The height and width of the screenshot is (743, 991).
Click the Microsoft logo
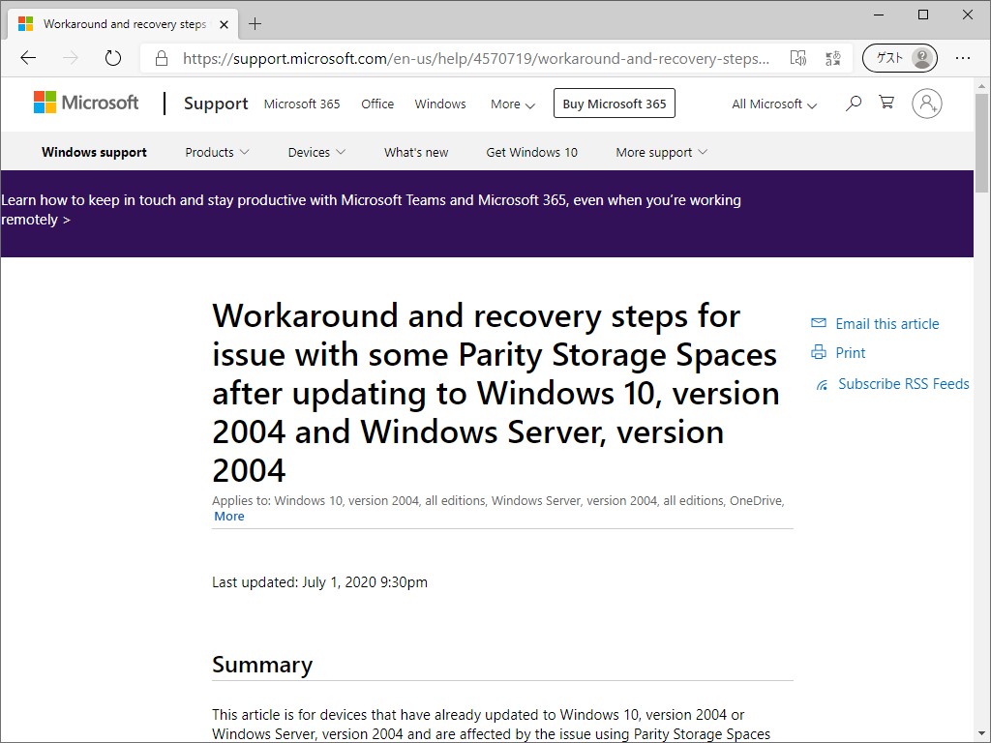[85, 102]
